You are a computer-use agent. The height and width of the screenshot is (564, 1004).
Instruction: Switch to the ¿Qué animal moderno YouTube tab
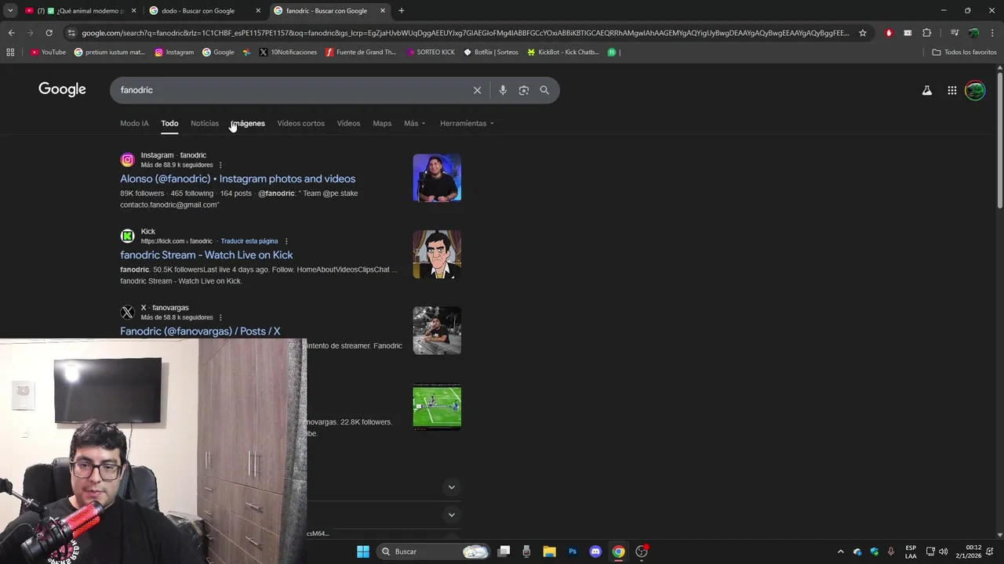[82, 11]
